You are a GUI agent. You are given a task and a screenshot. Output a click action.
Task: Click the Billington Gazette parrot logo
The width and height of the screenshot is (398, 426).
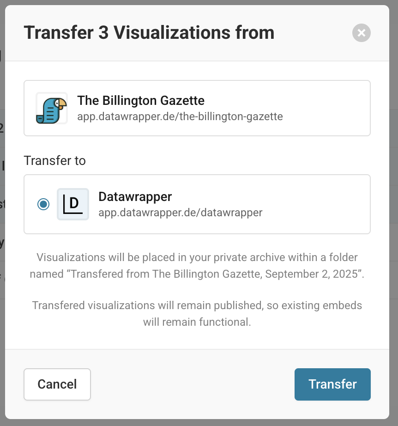(52, 108)
